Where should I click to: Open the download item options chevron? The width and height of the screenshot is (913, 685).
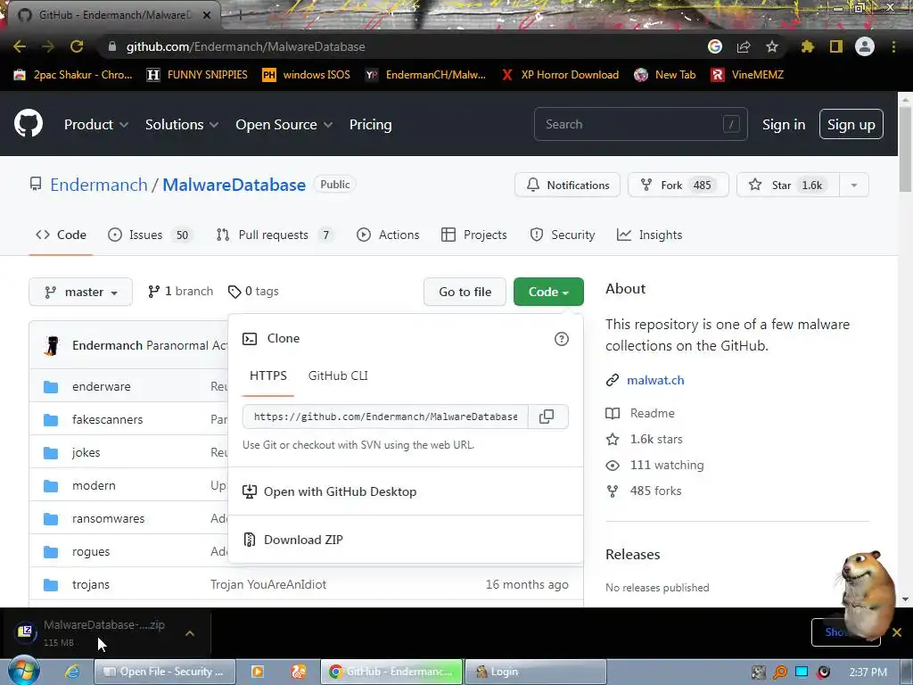(x=190, y=633)
